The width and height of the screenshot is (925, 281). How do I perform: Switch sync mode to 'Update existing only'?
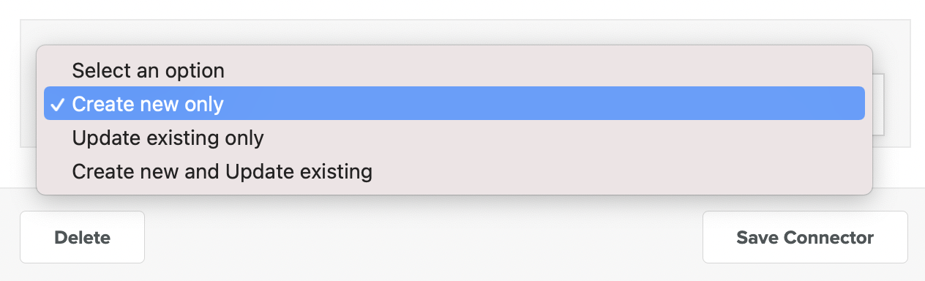(454, 138)
